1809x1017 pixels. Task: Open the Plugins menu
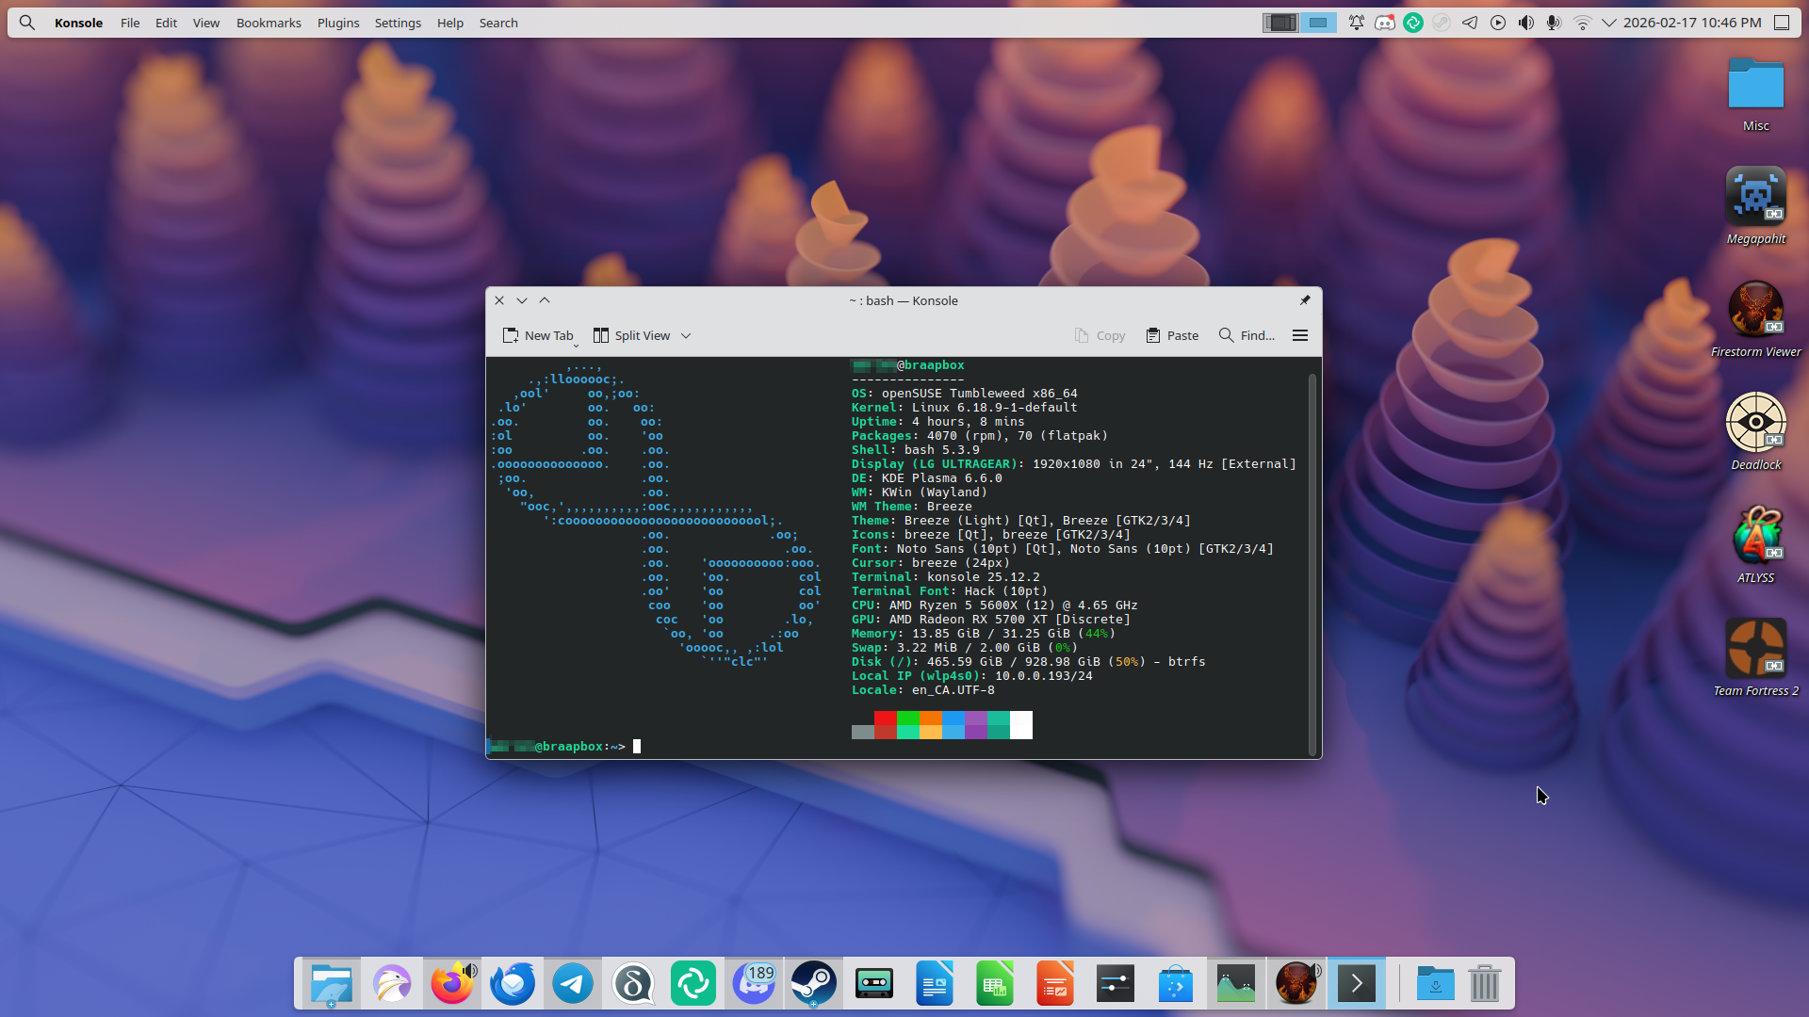point(338,23)
